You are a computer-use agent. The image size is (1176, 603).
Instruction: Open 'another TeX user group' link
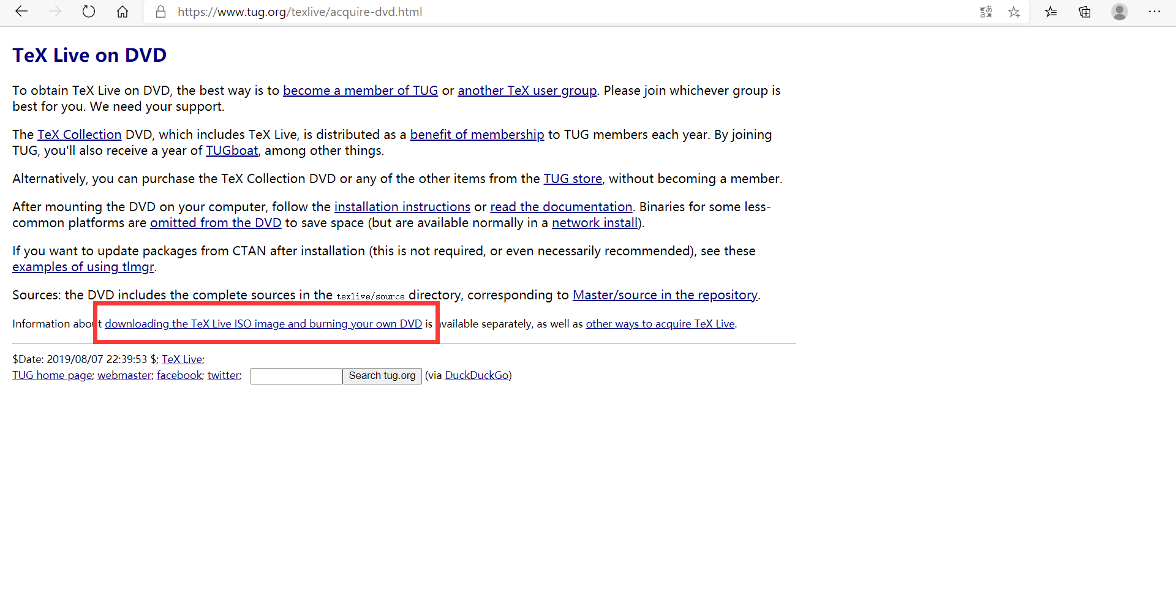527,91
